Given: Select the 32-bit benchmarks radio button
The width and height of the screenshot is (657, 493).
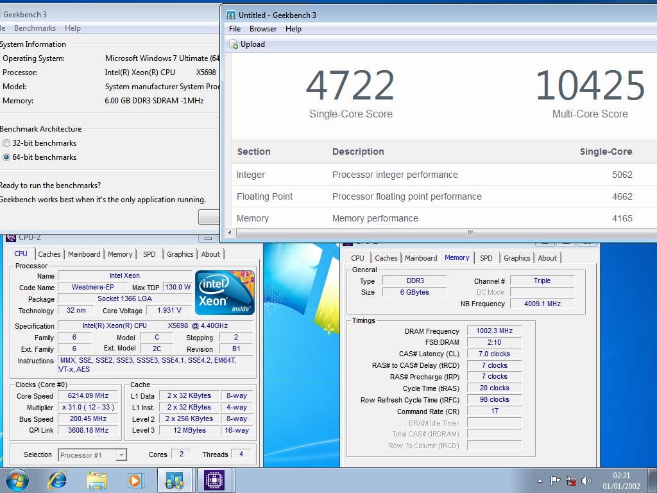Looking at the screenshot, I should 6,143.
